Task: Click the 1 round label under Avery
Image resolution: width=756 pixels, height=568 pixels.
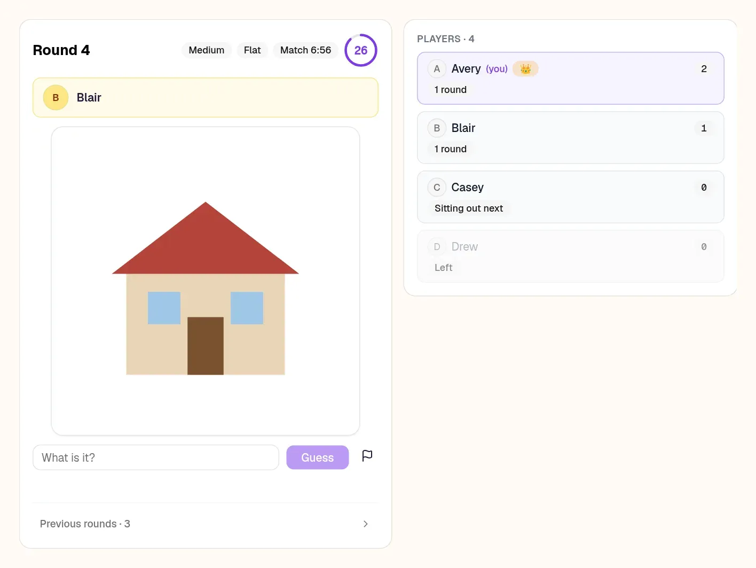Action: point(451,90)
